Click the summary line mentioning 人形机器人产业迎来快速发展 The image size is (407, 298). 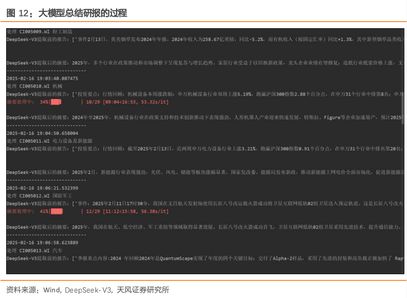point(205,117)
